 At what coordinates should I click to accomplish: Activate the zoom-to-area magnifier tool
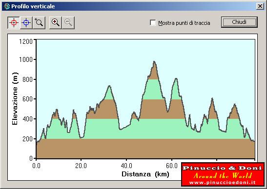click(x=39, y=22)
